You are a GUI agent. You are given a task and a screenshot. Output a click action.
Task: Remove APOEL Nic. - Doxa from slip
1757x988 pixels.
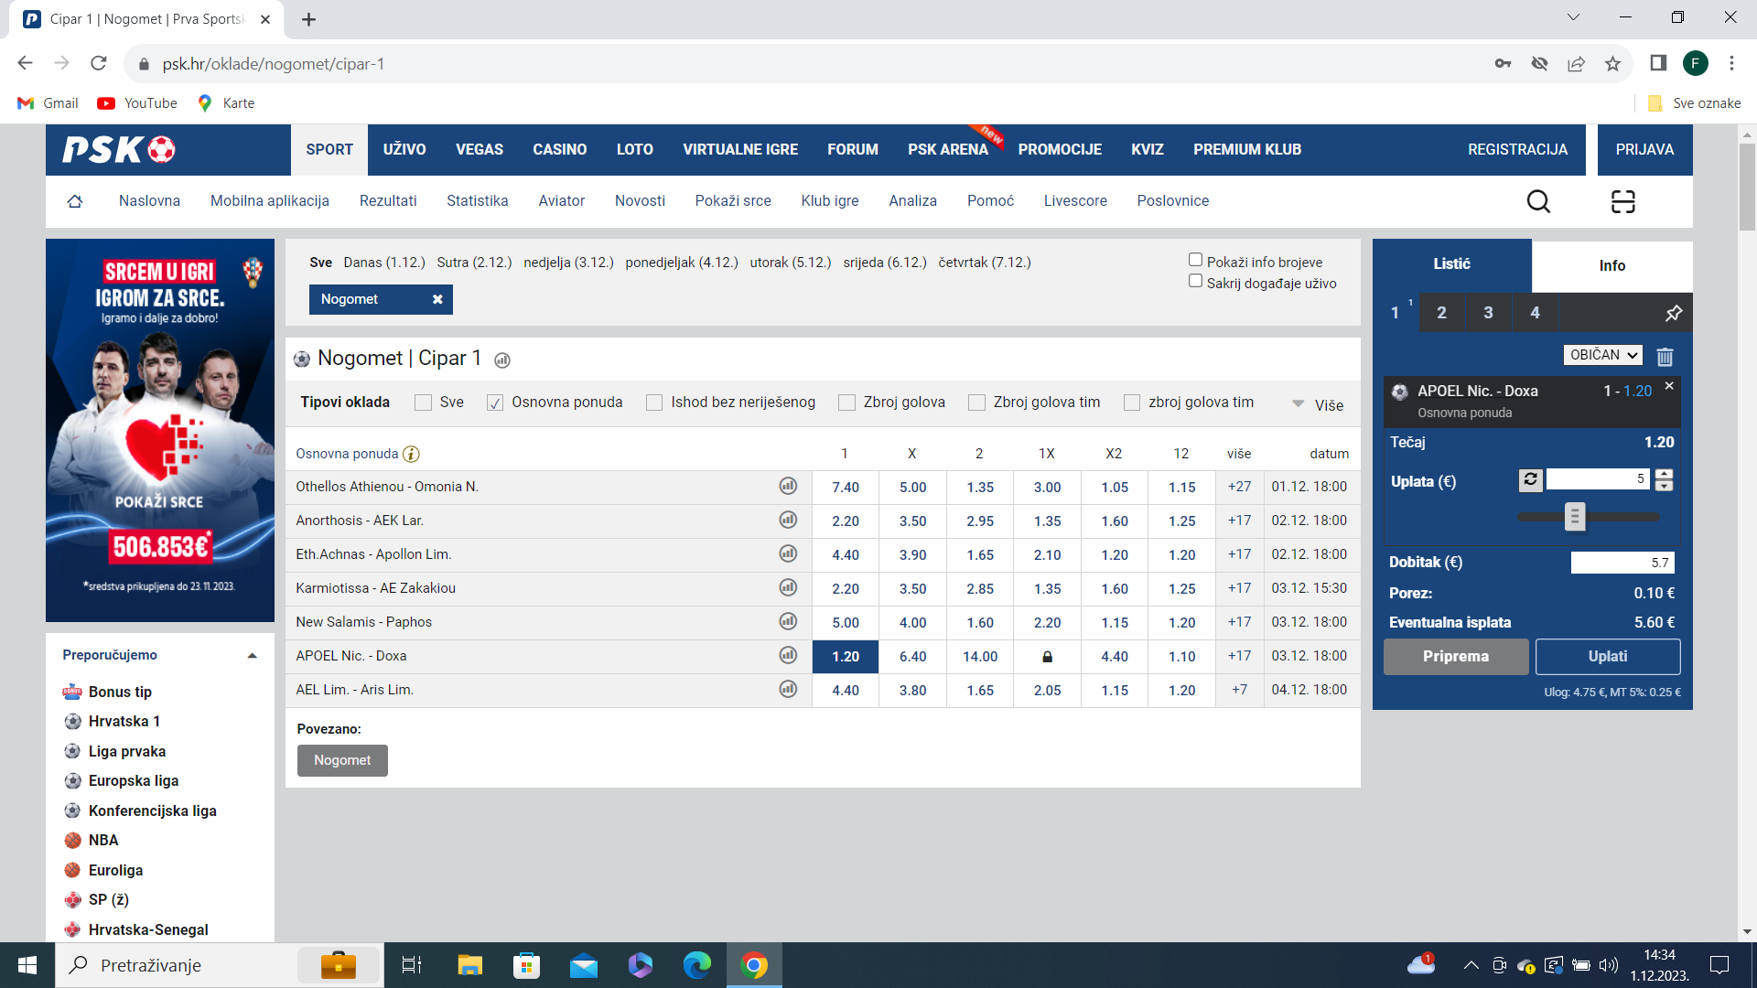click(1669, 386)
